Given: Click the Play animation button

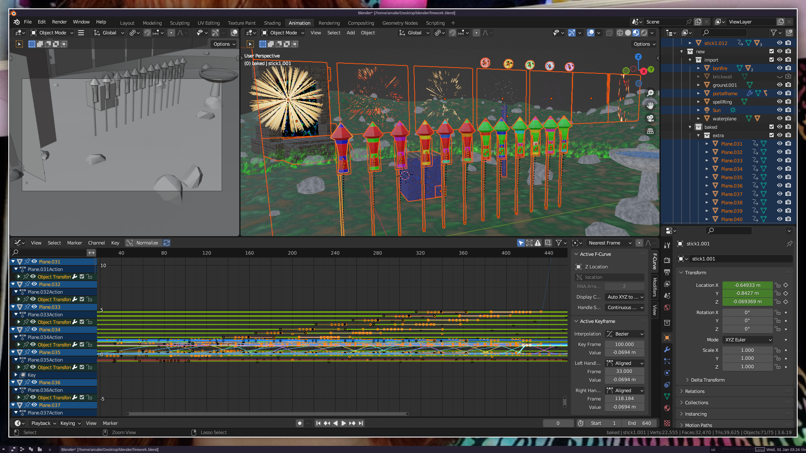Looking at the screenshot, I should pos(343,423).
